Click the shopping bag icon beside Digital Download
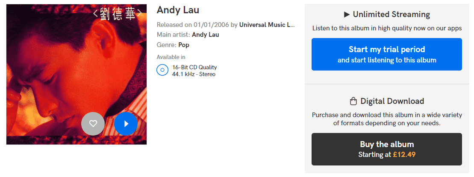The width and height of the screenshot is (474, 177). tap(353, 101)
